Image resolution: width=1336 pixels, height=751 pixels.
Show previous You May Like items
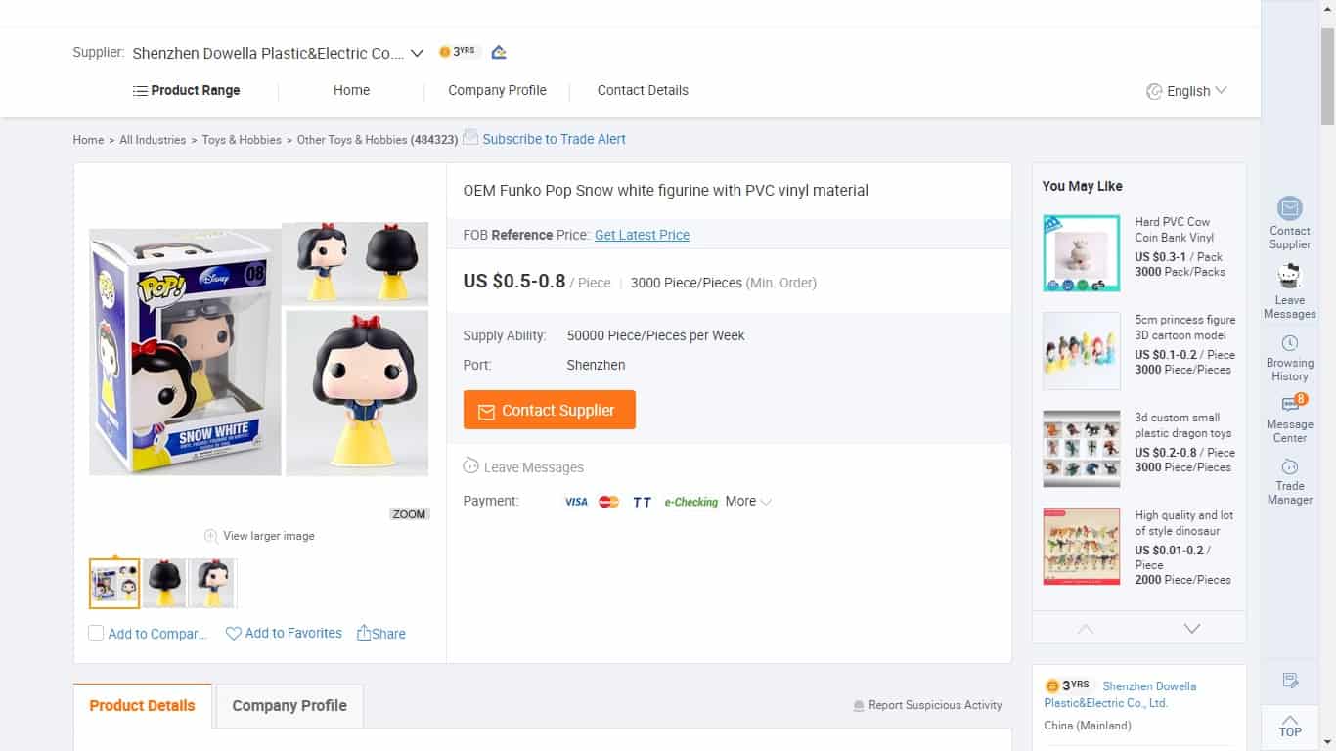click(1086, 629)
